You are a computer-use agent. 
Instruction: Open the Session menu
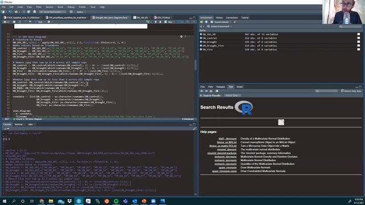50,7
